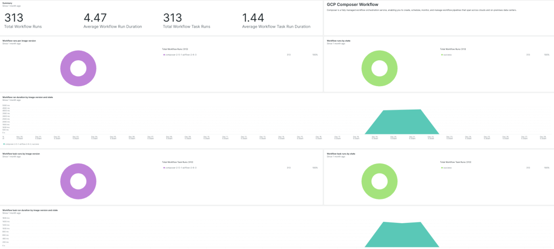Open Workflow run duration by image version and state title

pyautogui.click(x=28, y=97)
